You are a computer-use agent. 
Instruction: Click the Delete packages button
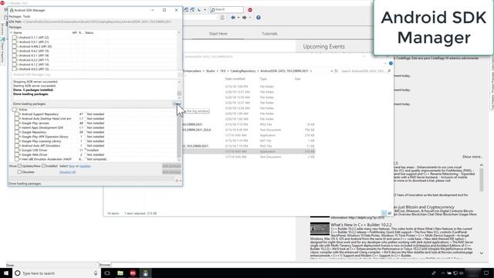171,171
